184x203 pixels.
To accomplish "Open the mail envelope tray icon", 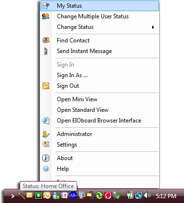I will (x=29, y=195).
